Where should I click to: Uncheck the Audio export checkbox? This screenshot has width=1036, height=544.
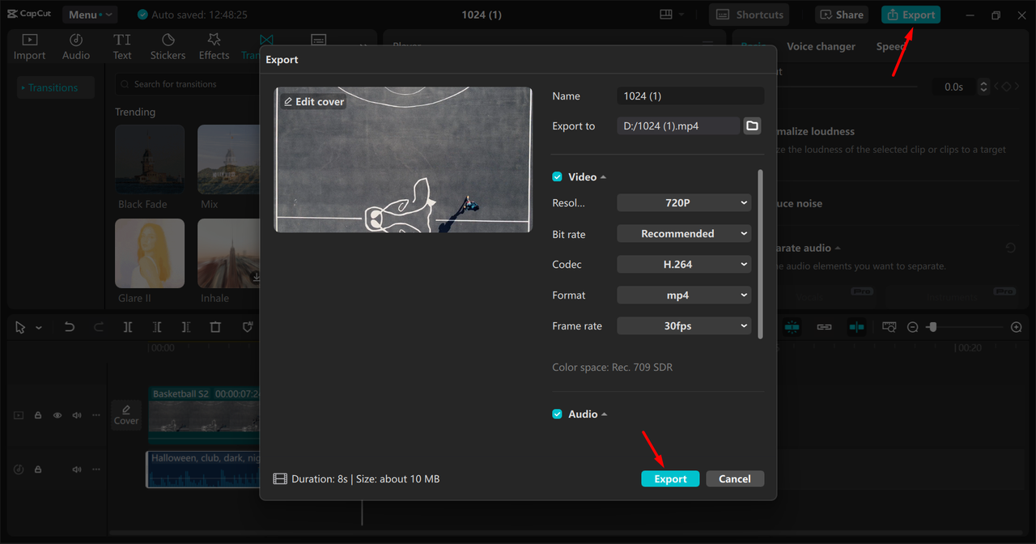coord(557,414)
